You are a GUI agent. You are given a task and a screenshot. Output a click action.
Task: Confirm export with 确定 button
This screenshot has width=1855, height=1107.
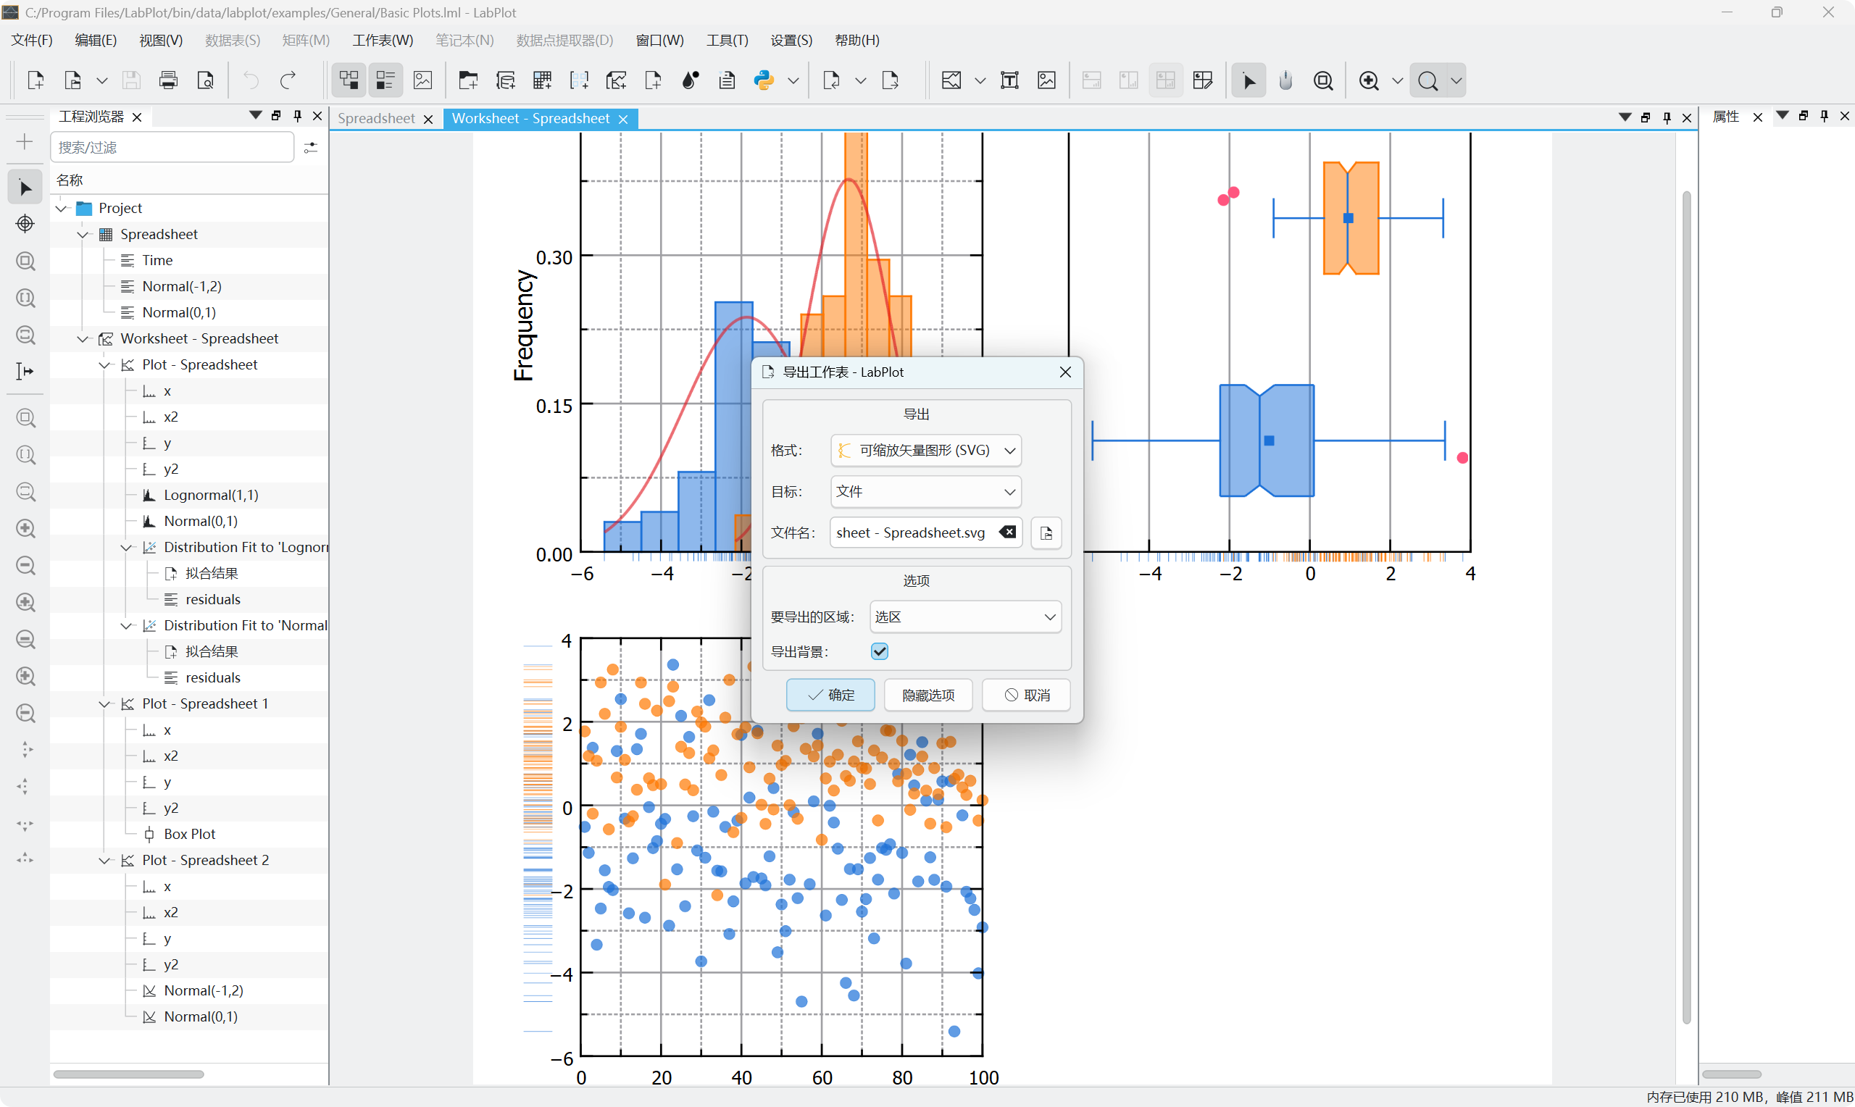(x=830, y=695)
